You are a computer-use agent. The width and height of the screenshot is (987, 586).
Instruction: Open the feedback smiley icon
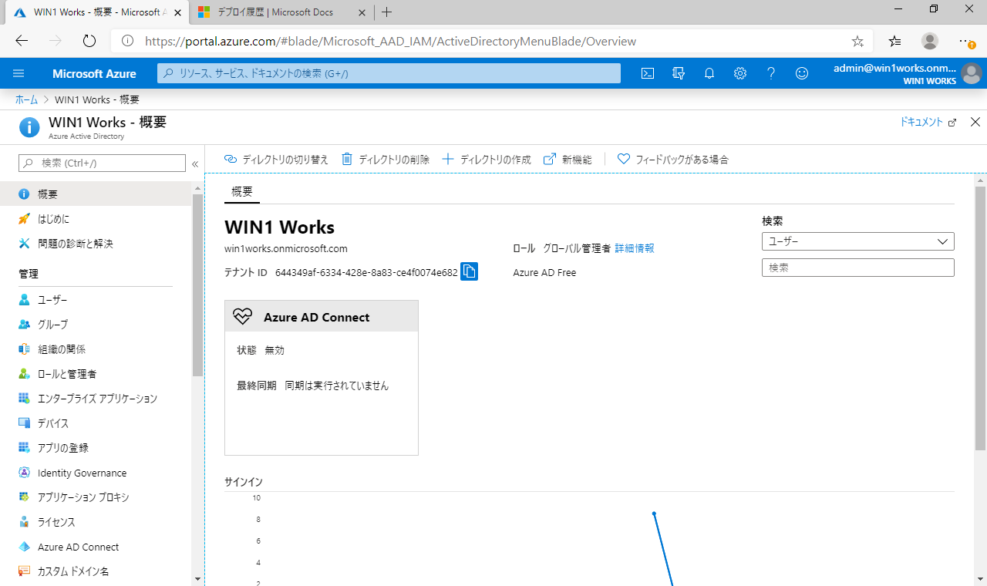click(x=802, y=73)
